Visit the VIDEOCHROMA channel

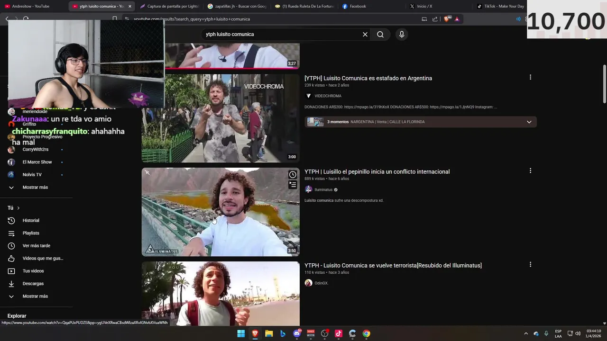tap(328, 96)
